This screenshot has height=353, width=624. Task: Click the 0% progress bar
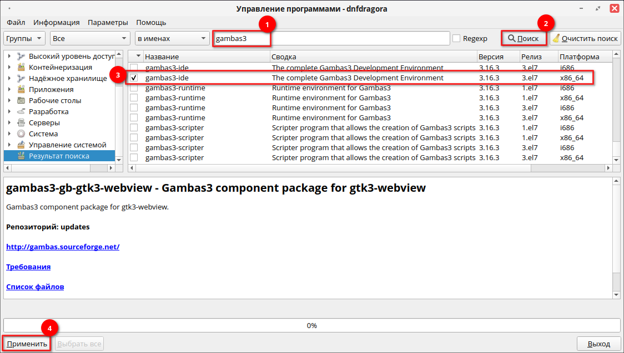click(x=311, y=326)
